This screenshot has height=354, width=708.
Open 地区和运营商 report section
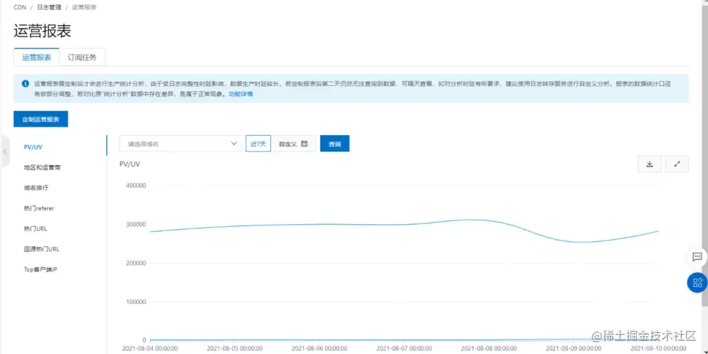pyautogui.click(x=42, y=168)
